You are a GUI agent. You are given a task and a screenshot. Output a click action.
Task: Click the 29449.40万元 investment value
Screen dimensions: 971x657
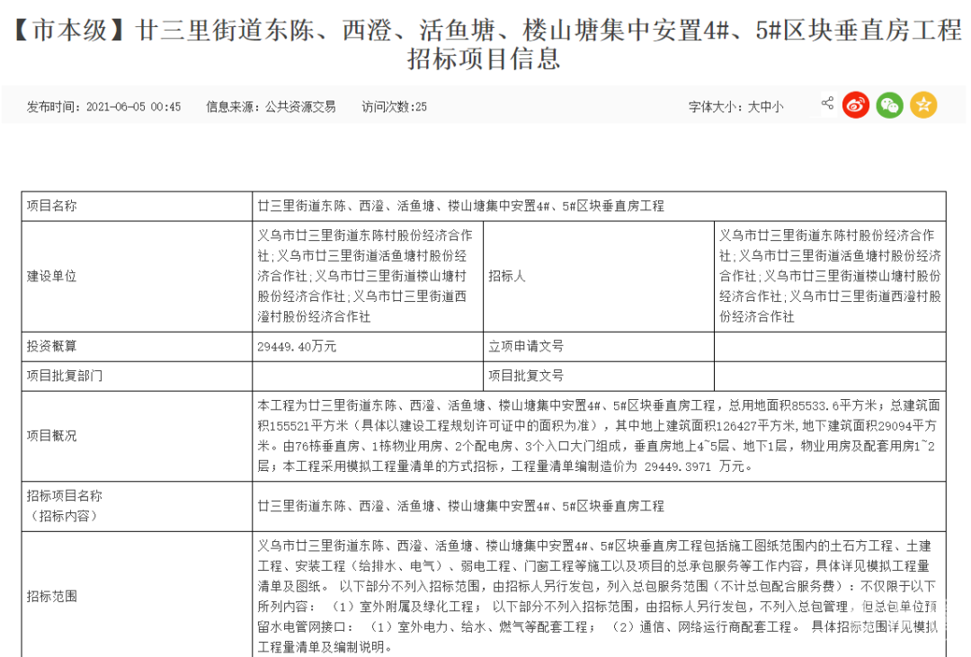coord(297,346)
